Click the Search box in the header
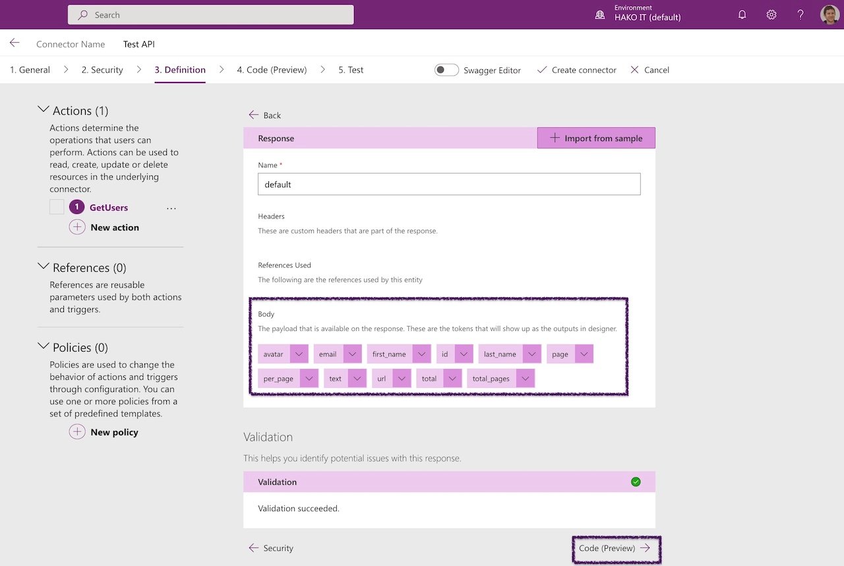 click(x=210, y=15)
